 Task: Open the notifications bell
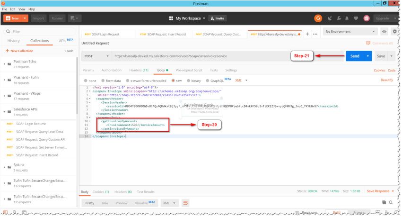pos(347,18)
